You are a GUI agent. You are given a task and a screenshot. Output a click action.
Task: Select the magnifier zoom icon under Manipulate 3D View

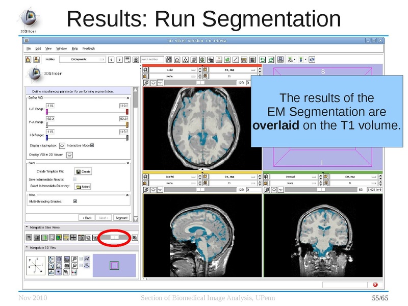(x=75, y=259)
